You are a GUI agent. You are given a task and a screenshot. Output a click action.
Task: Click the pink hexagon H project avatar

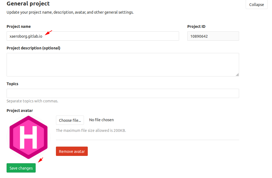pyautogui.click(x=29, y=137)
